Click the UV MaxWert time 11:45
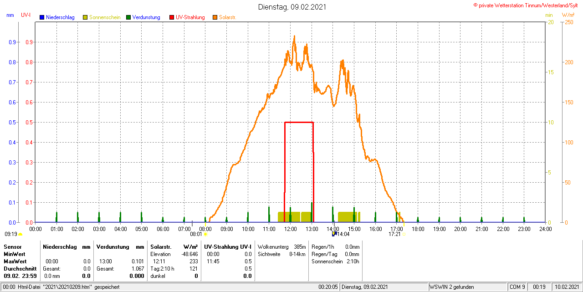The height and width of the screenshot is (292, 583). (x=213, y=261)
